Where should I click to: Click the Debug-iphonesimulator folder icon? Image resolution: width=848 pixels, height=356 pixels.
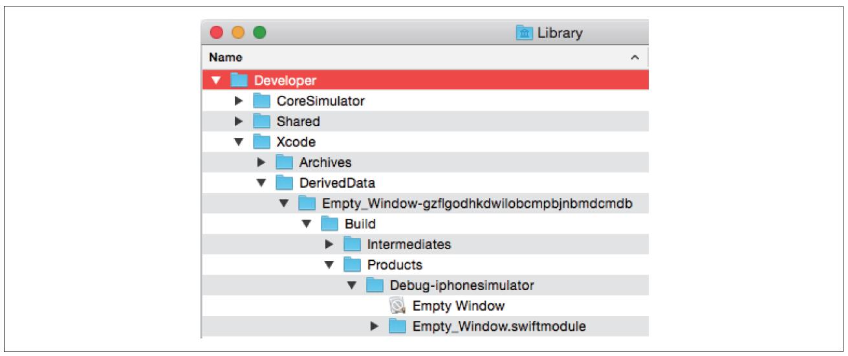pos(375,285)
